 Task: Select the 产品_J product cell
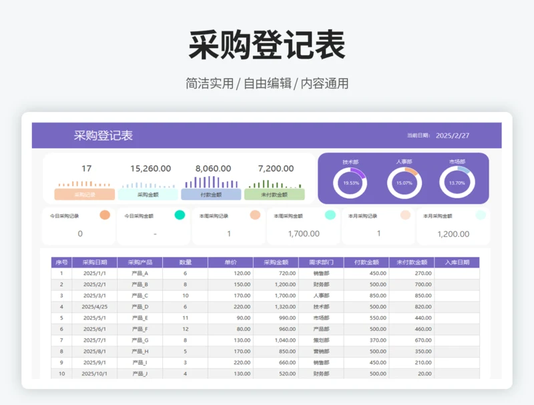140,374
